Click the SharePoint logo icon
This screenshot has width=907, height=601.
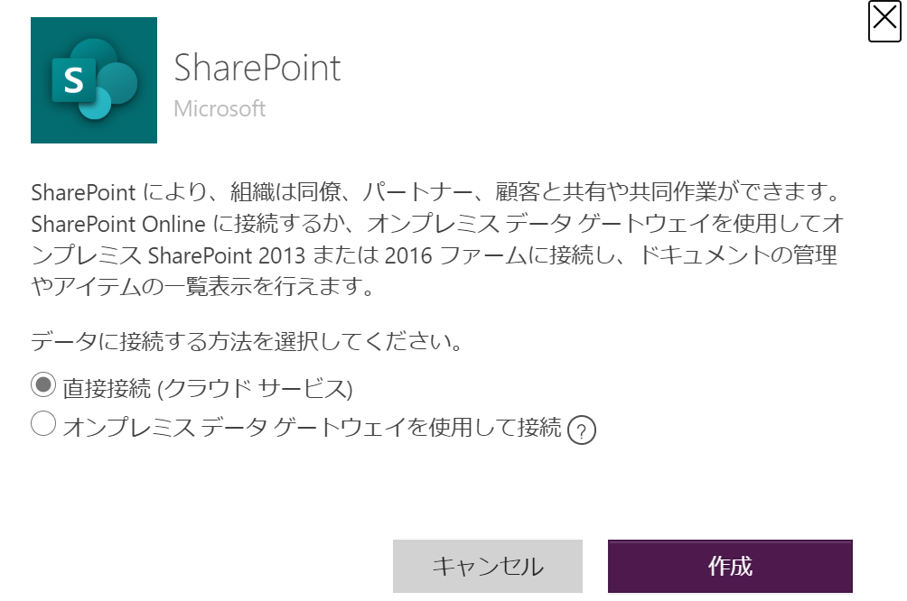[x=94, y=80]
